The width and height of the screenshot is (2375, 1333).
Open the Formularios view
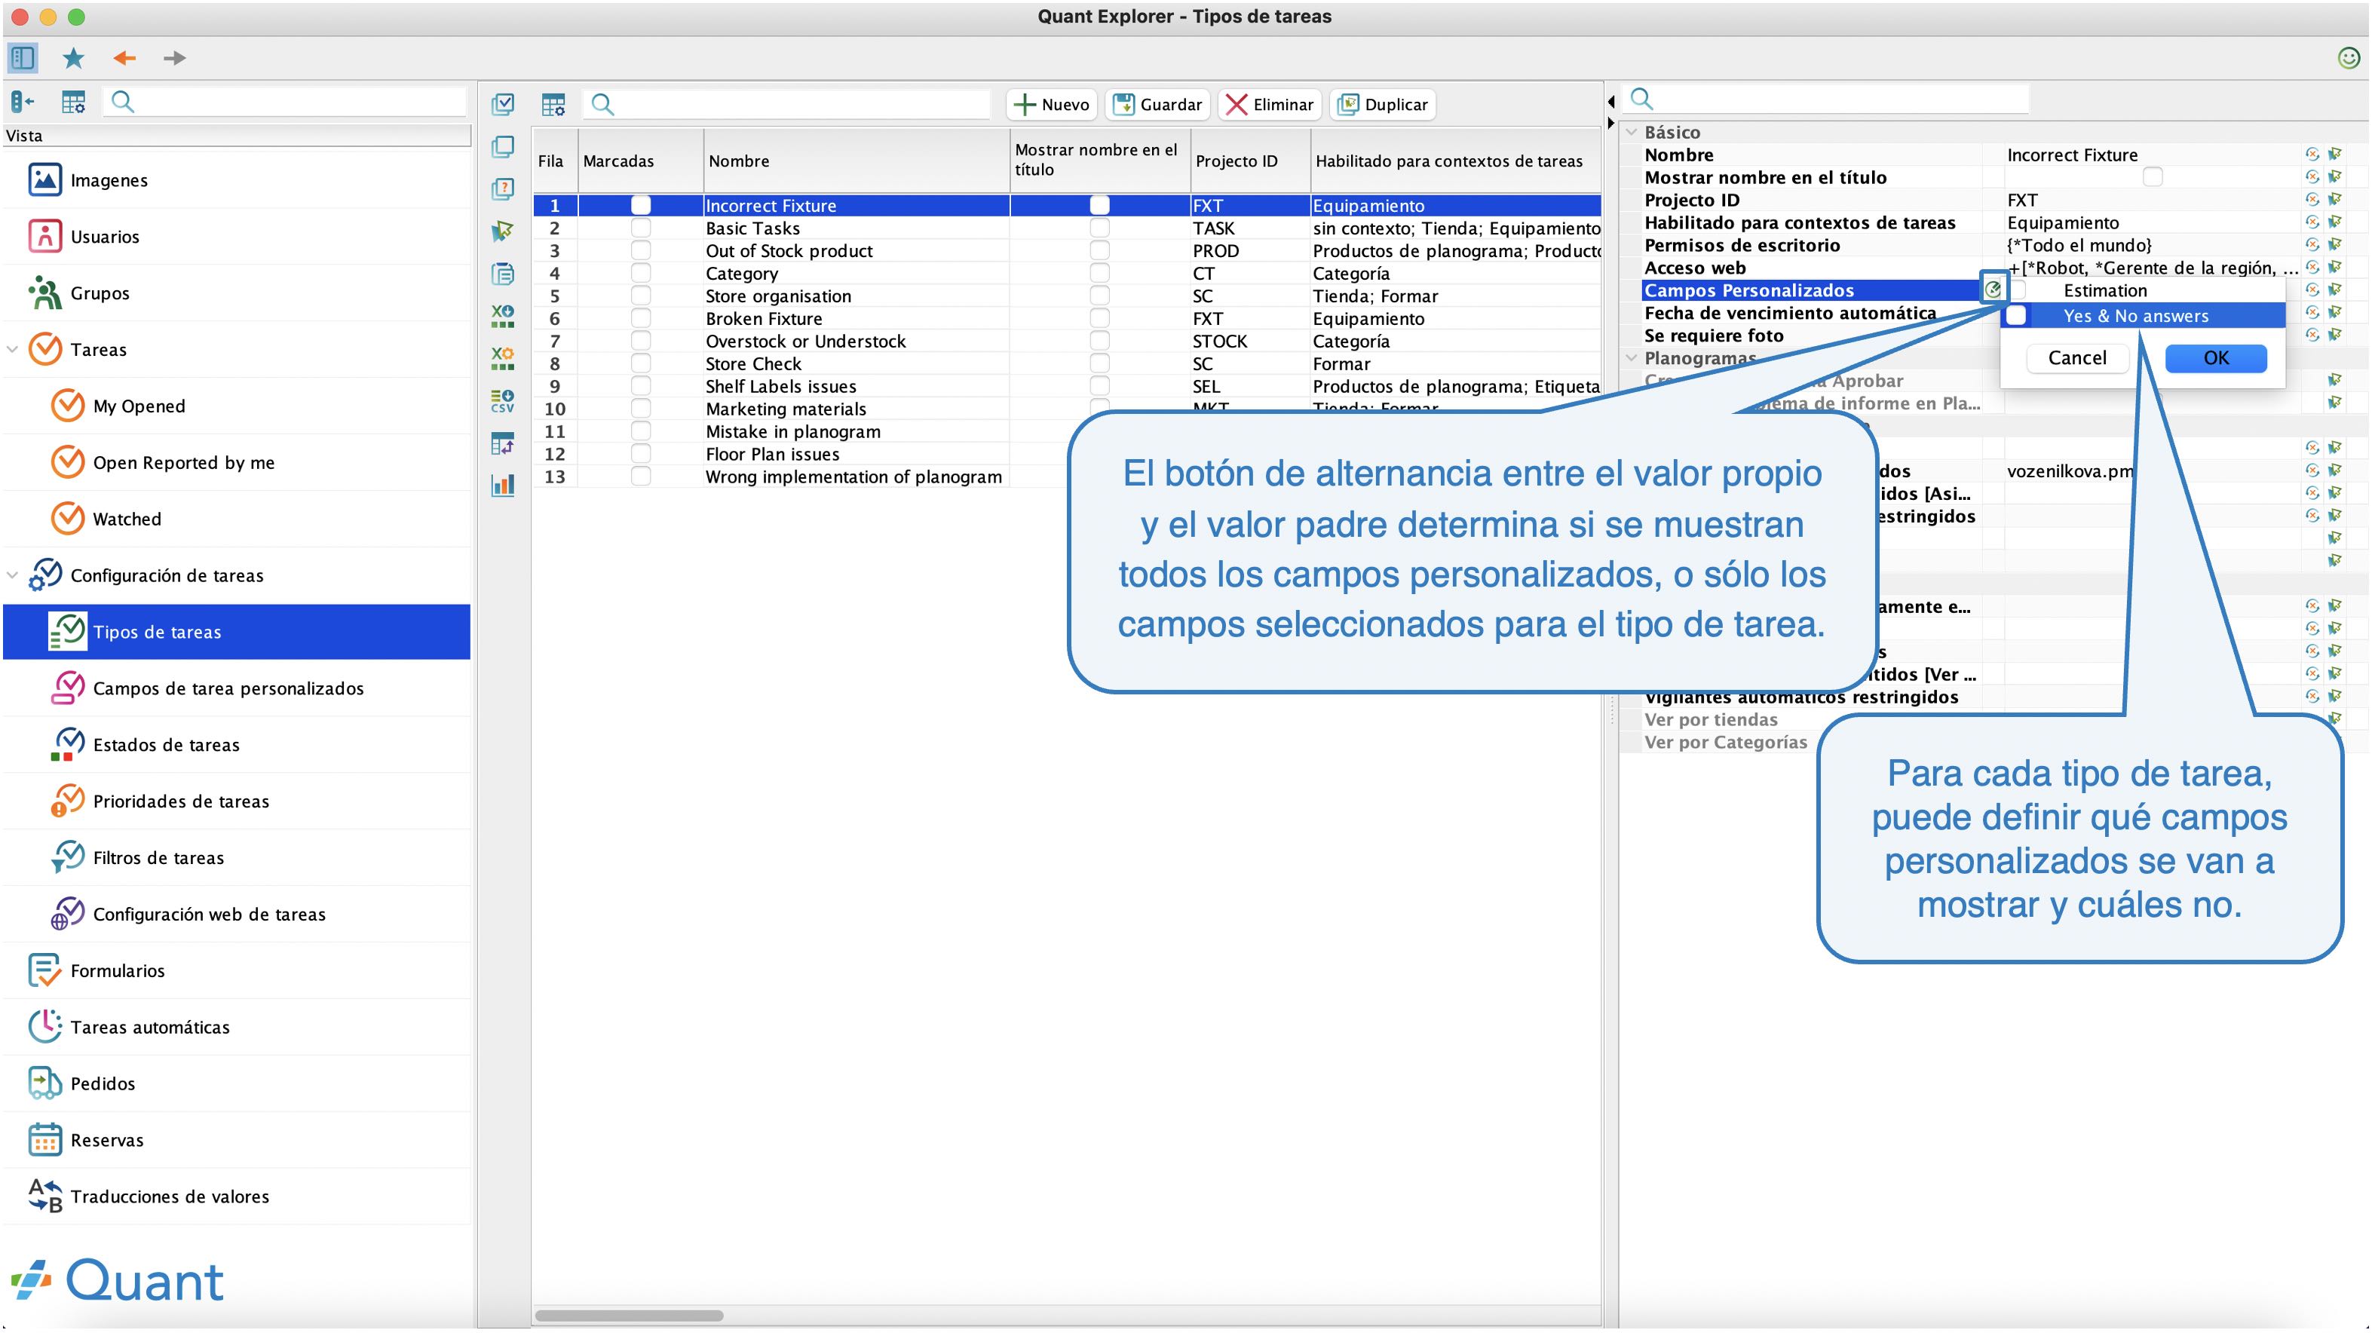pyautogui.click(x=236, y=970)
